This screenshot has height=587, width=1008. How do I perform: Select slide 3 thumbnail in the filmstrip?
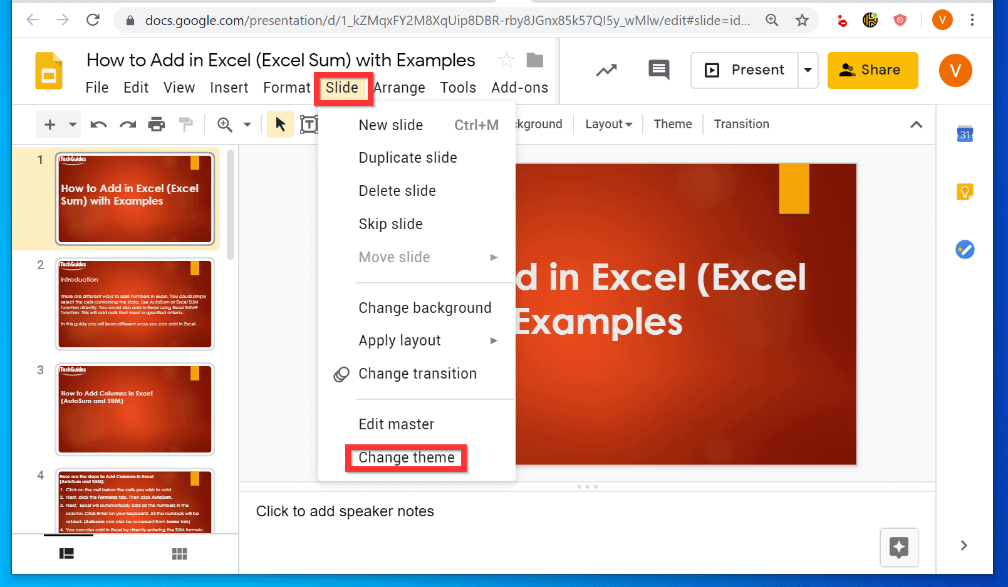point(134,409)
